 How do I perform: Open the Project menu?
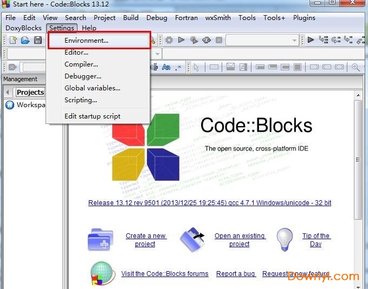(105, 18)
